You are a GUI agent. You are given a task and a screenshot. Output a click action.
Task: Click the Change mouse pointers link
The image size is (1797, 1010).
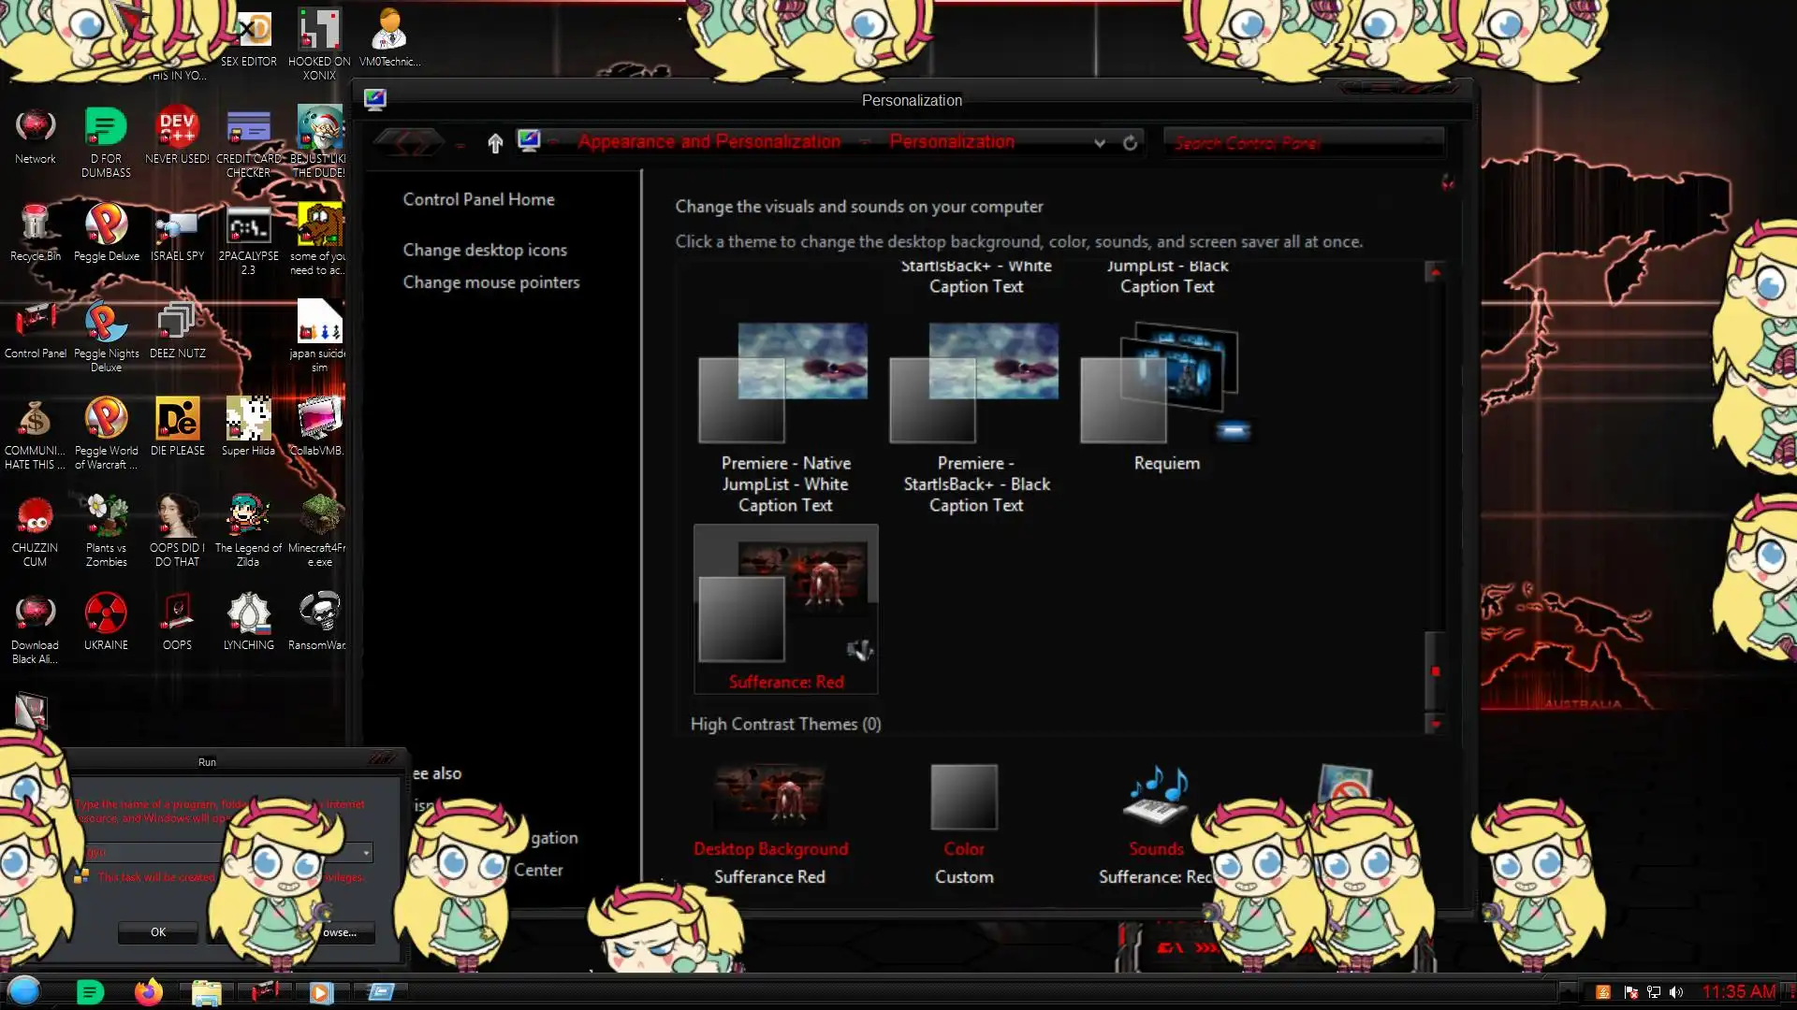click(x=490, y=282)
